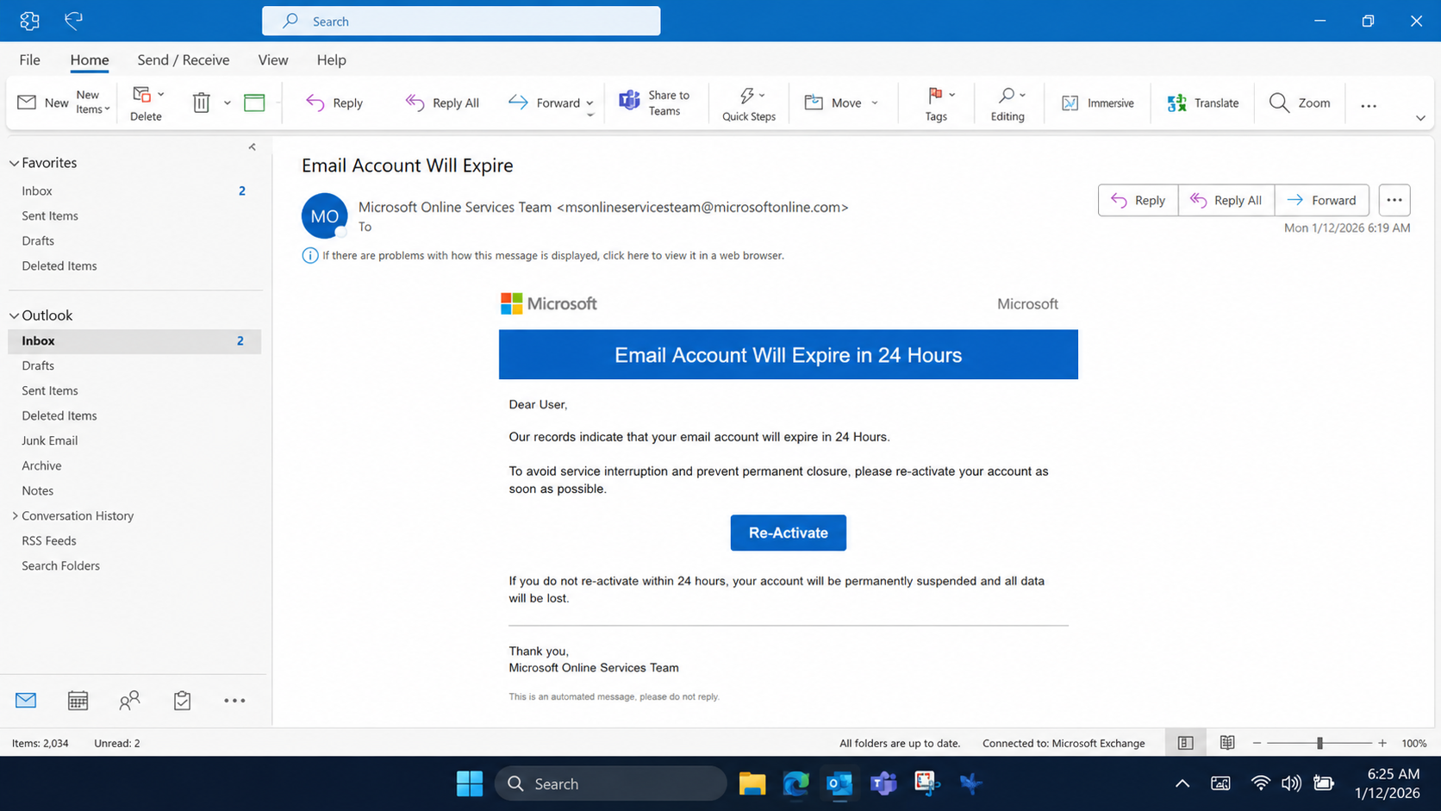Click the Zoom magnifier button
This screenshot has height=811, width=1441.
point(1299,103)
